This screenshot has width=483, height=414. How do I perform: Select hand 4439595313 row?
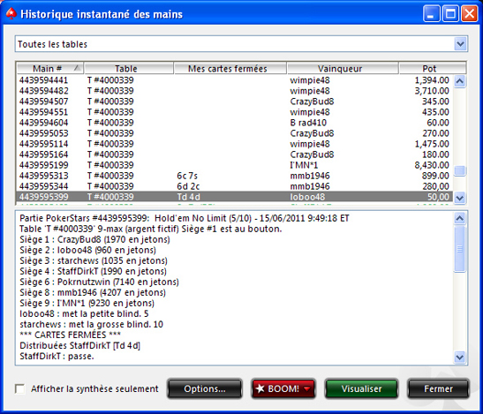234,176
